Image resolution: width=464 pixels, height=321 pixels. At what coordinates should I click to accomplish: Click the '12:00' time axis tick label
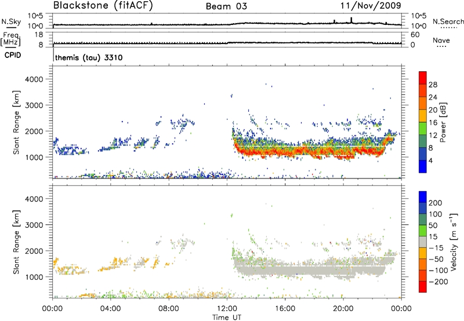pos(227,309)
